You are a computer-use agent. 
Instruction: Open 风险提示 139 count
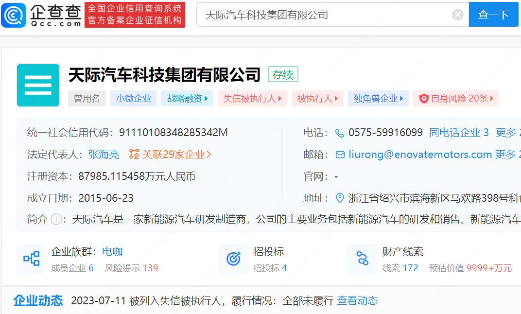[x=131, y=268]
